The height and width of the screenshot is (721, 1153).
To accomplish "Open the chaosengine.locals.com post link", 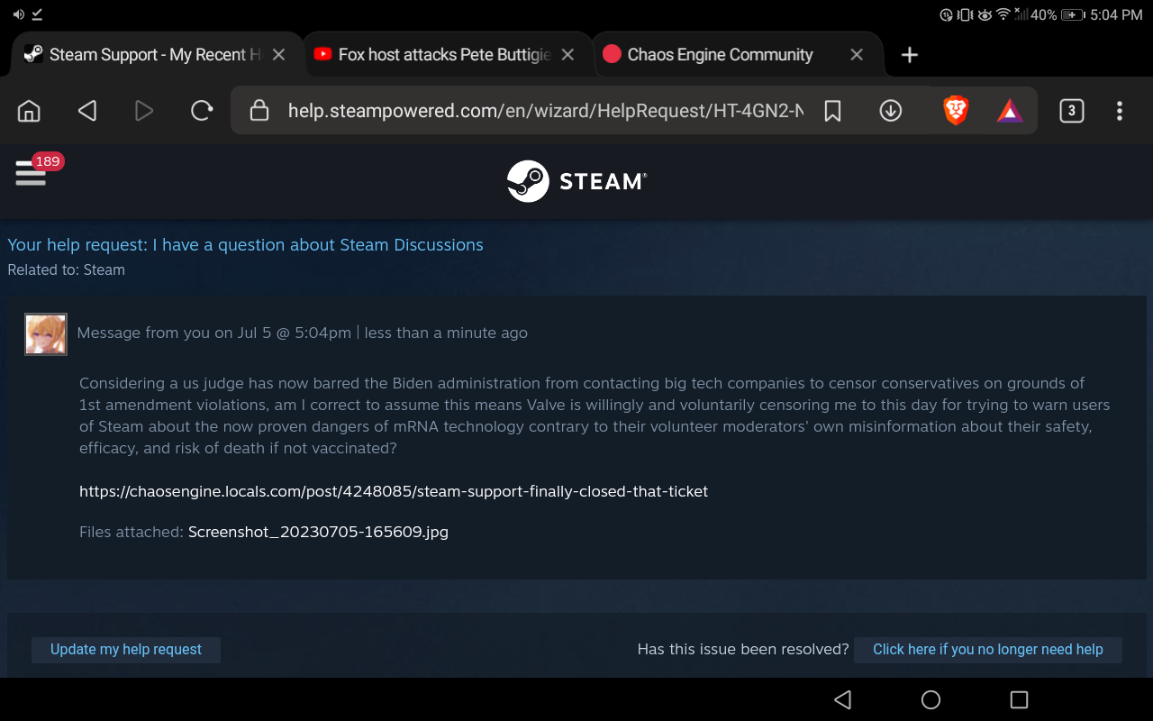I will click(x=394, y=491).
